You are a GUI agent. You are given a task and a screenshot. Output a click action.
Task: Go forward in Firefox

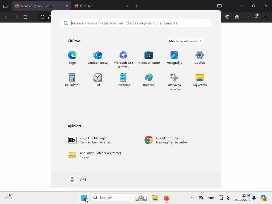point(16,17)
